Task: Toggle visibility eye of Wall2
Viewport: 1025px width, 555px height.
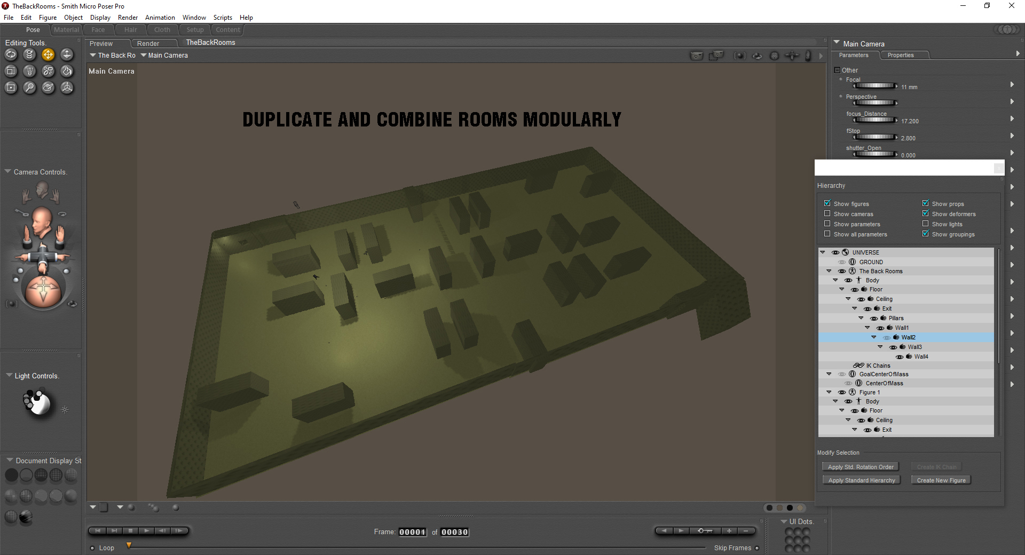Action: coord(887,337)
